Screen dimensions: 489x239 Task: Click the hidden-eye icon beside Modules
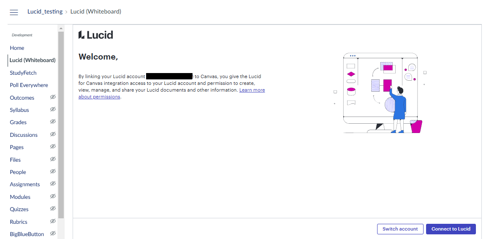pos(53,196)
